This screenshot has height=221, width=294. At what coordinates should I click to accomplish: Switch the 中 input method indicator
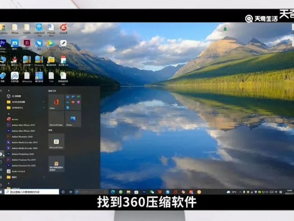tap(276, 192)
